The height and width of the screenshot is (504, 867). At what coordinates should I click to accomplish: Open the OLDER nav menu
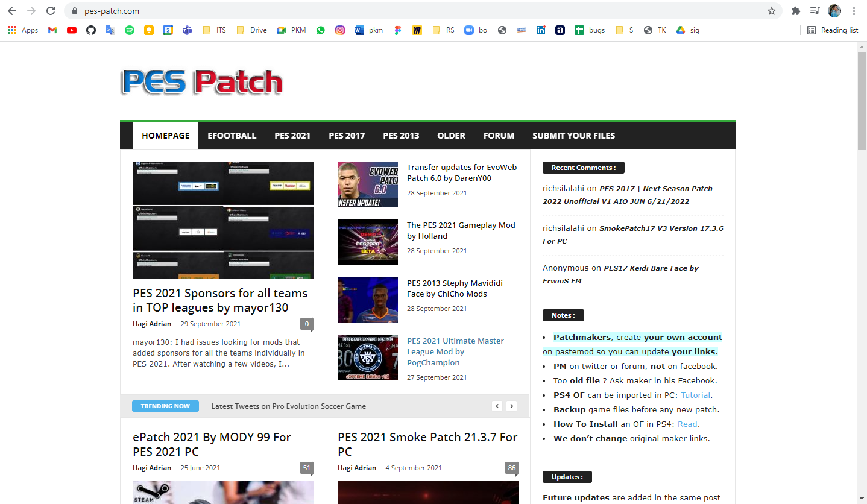452,136
